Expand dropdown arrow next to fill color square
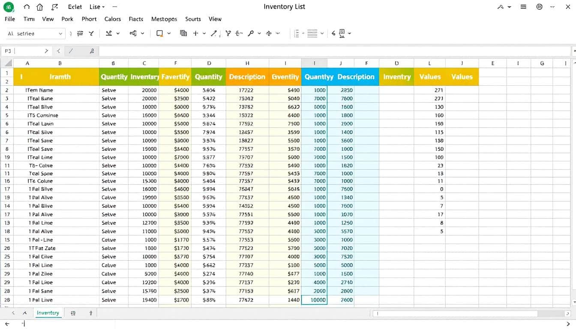576x329 pixels. pyautogui.click(x=169, y=33)
